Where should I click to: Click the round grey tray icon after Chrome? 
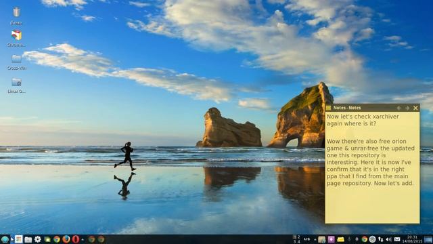[372, 239]
